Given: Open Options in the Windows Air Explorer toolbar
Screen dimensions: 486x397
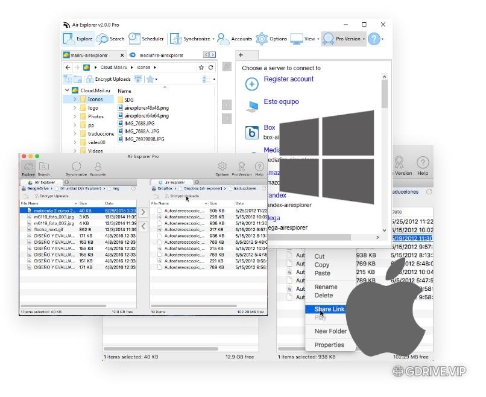Looking at the screenshot, I should point(271,39).
